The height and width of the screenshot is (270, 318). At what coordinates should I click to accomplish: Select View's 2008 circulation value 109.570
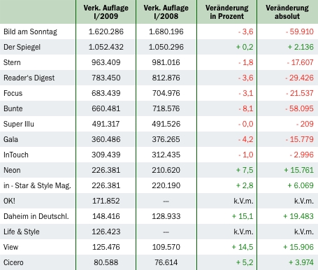pyautogui.click(x=166, y=247)
